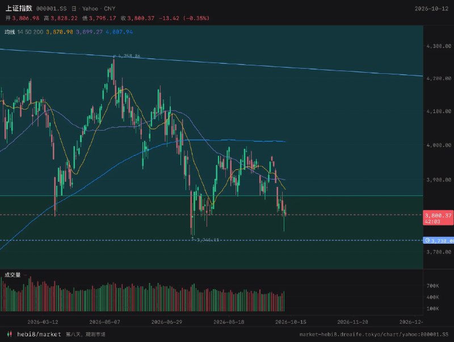
Task: Click the clock icon on the blue alert tag
Action: (x=427, y=240)
